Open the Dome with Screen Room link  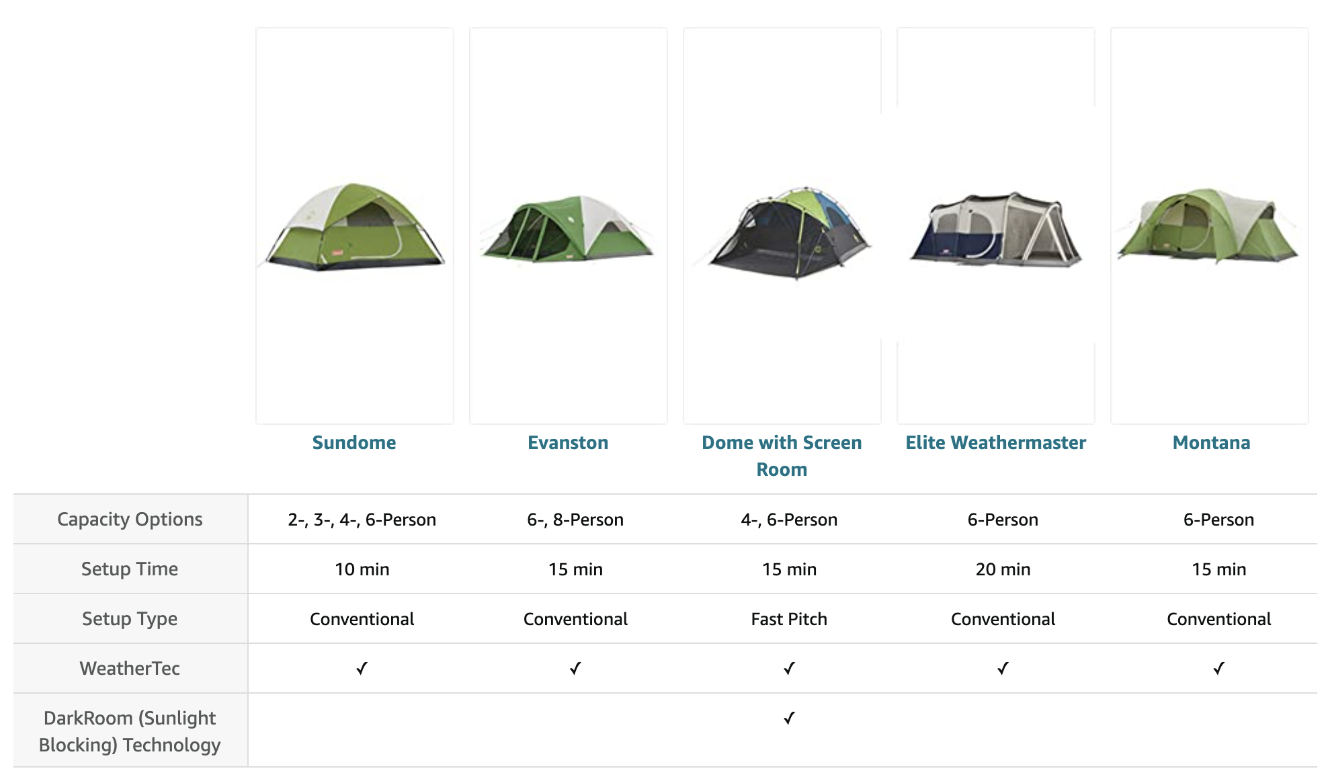tap(782, 456)
